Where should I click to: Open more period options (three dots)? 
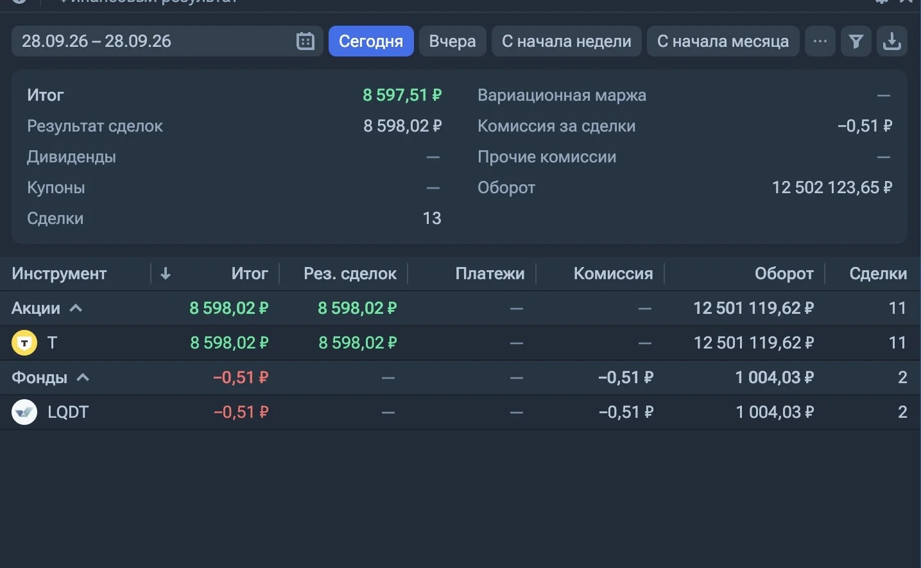[x=820, y=41]
